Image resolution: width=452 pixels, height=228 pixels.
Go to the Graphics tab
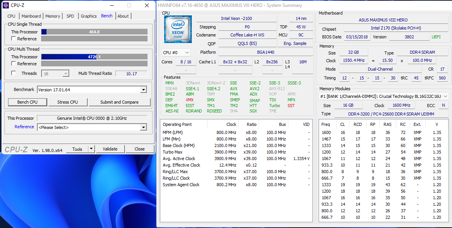click(88, 16)
